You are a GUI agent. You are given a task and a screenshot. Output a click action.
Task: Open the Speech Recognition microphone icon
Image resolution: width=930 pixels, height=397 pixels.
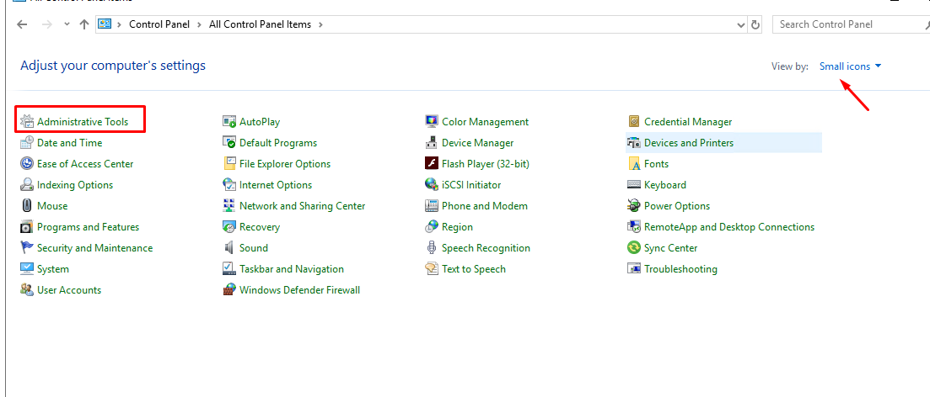432,248
